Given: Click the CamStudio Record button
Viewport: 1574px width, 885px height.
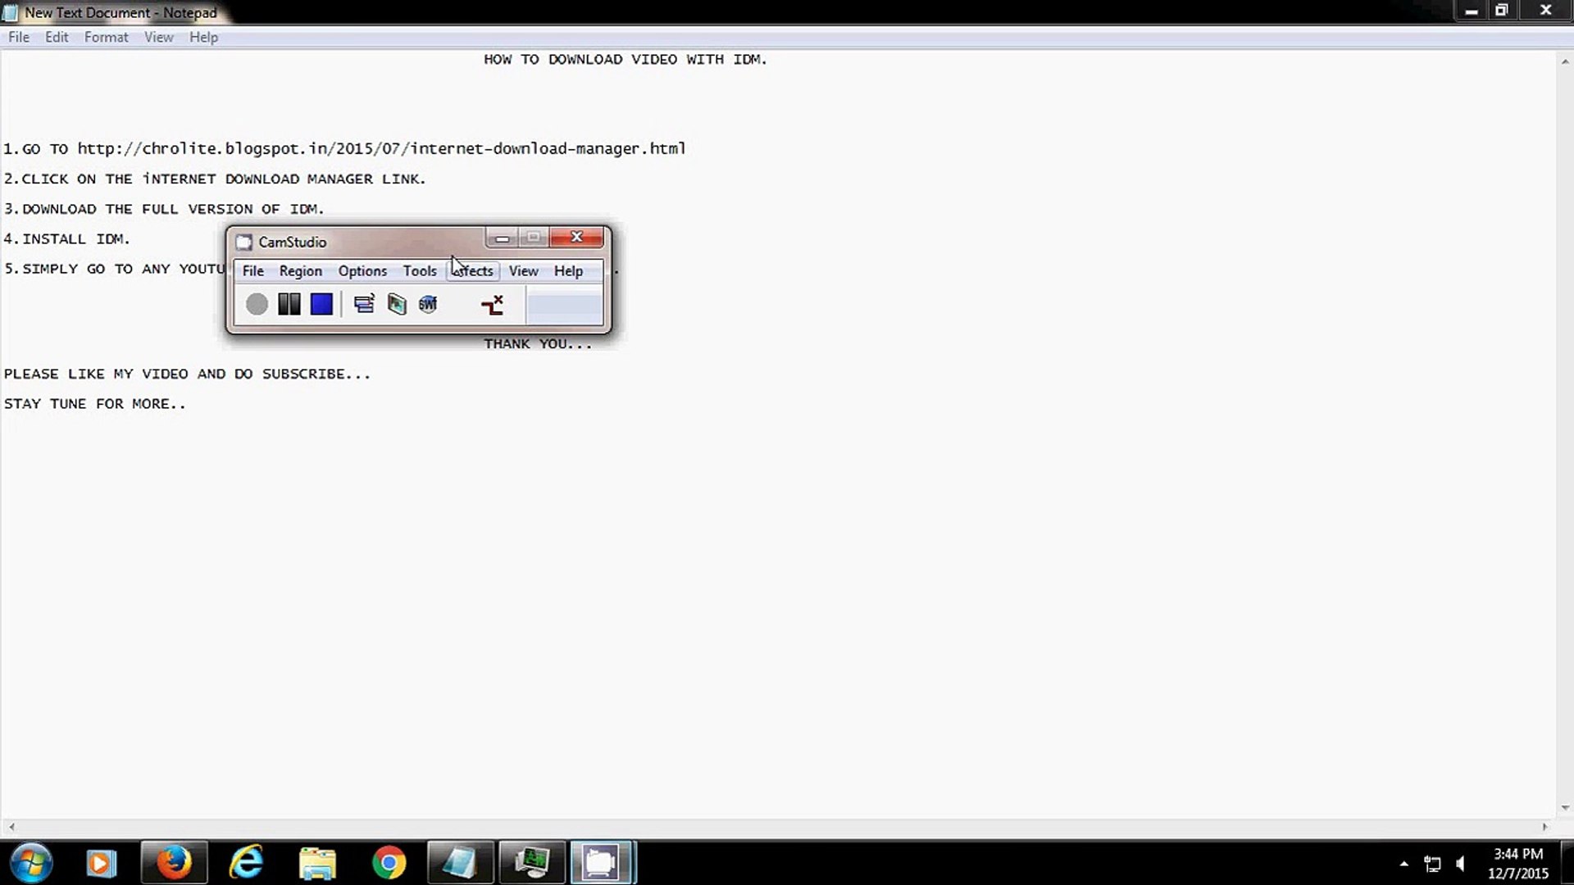Looking at the screenshot, I should pos(257,305).
